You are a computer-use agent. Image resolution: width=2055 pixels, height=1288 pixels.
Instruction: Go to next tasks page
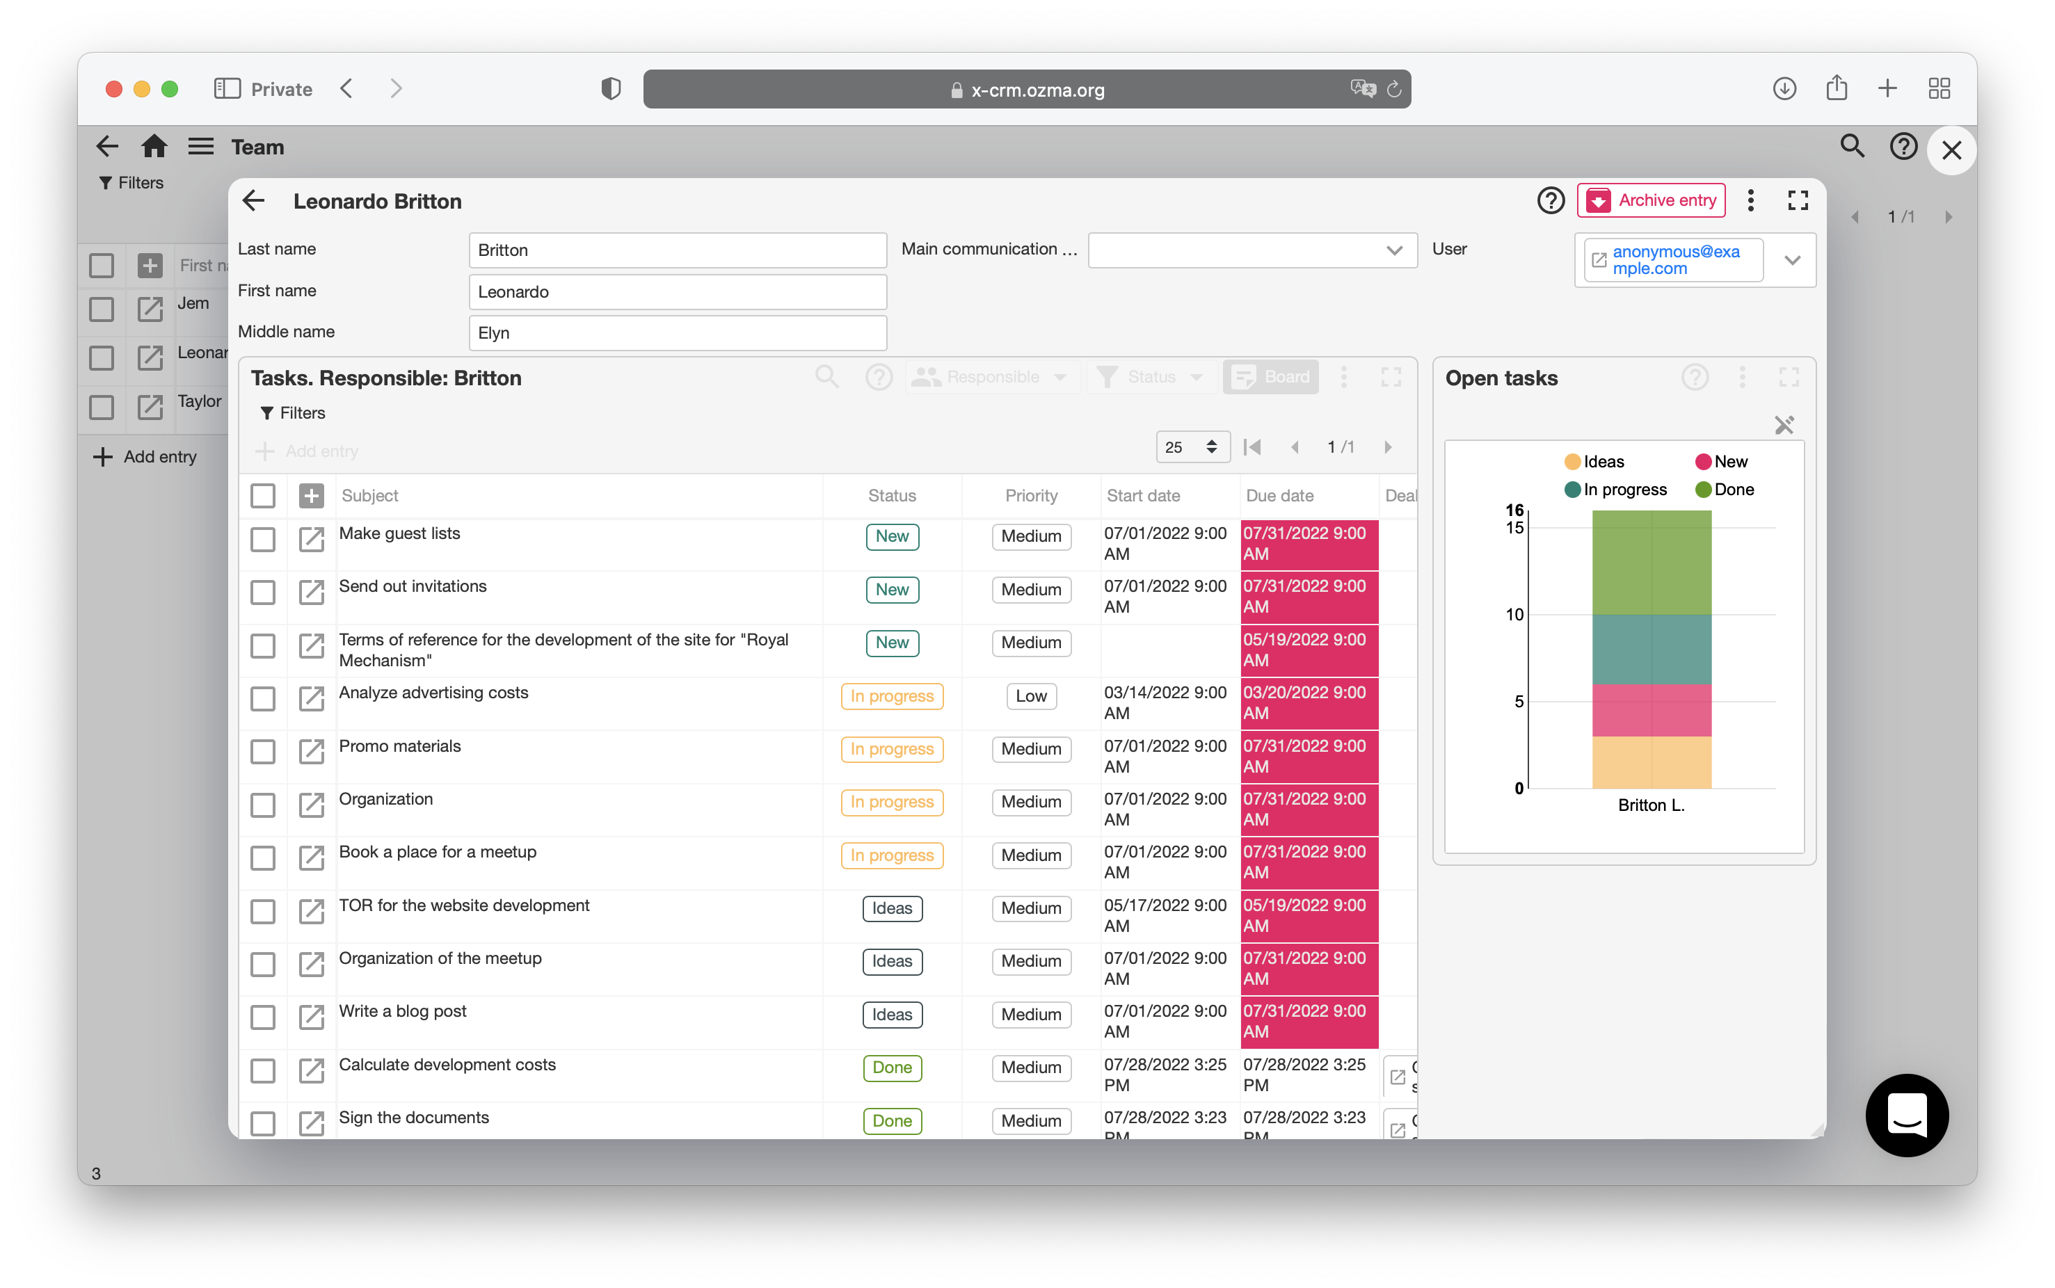[x=1388, y=447]
